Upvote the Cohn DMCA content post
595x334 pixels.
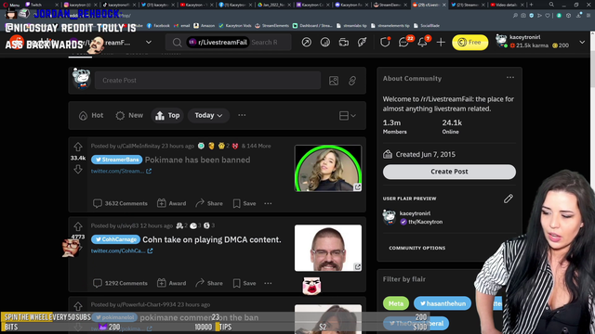[78, 226]
